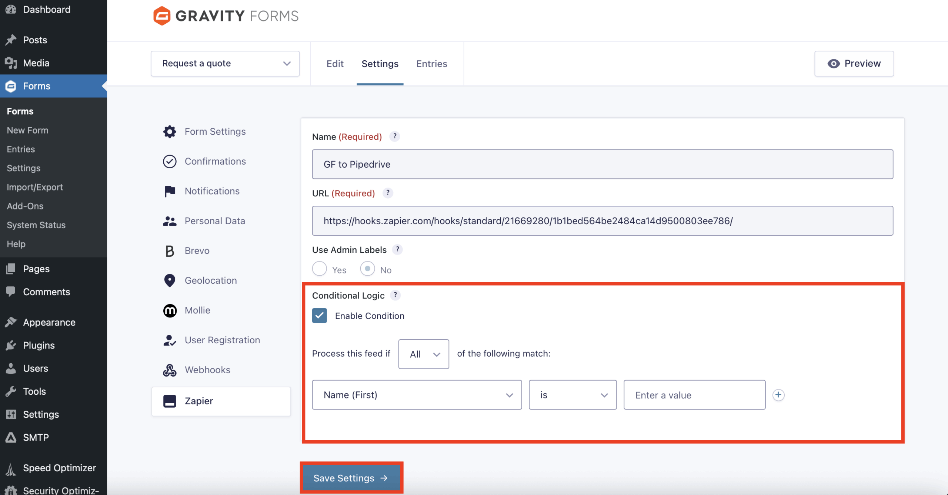Click the Preview button
Image resolution: width=948 pixels, height=495 pixels.
pyautogui.click(x=854, y=64)
